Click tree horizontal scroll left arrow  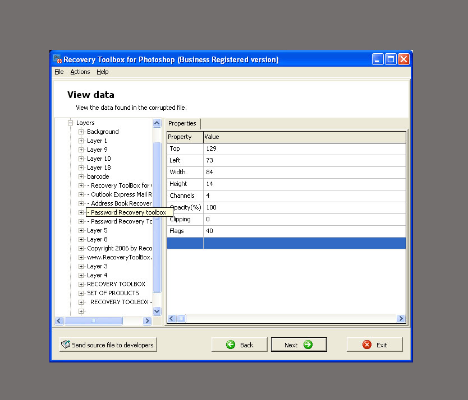[59, 320]
